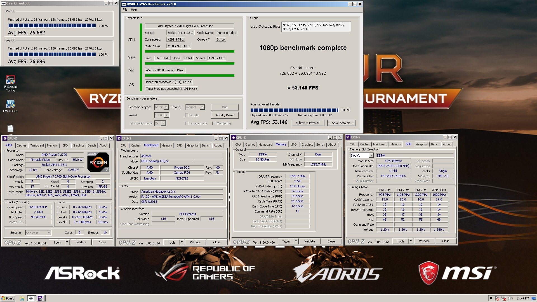The height and width of the screenshot is (302, 537).
Task: Click title icon of CPU-Z SPD-tab window
Action: coord(348,137)
